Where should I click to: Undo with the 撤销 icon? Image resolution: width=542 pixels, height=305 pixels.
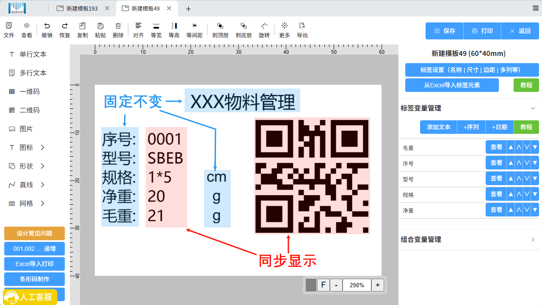[47, 26]
